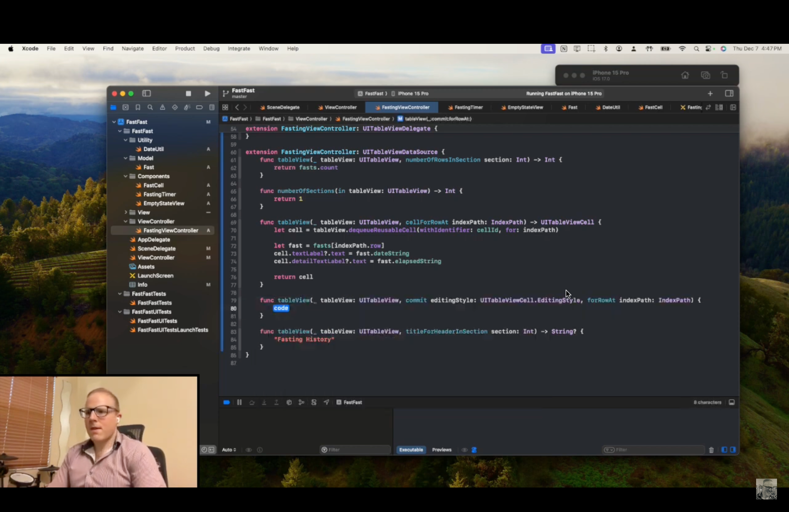
Task: Open the Editor menu
Action: [159, 49]
